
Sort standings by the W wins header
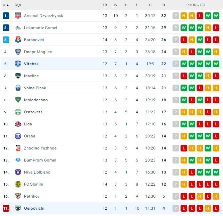(116, 5)
